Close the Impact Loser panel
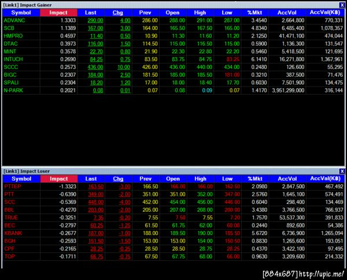 [342, 171]
